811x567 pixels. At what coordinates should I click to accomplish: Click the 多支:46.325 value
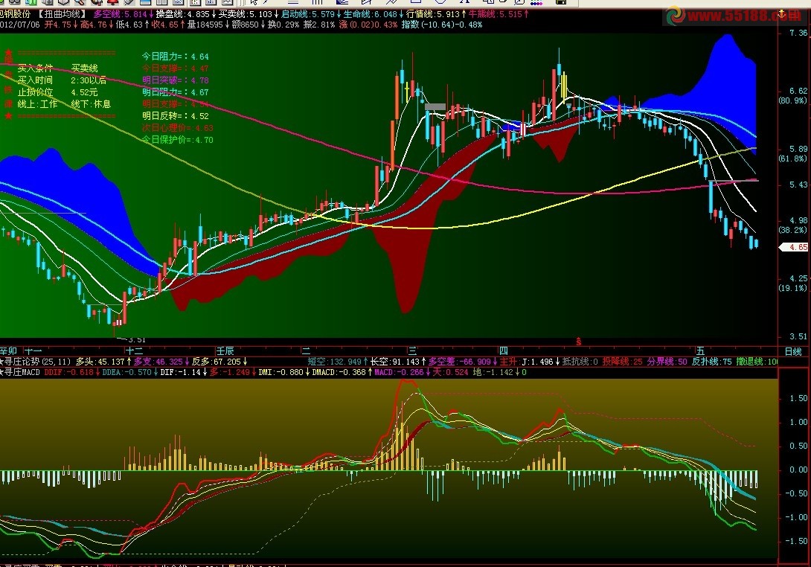tap(160, 362)
